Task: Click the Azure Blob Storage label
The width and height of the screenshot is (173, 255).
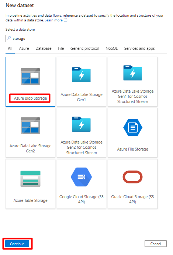Action: point(30,98)
